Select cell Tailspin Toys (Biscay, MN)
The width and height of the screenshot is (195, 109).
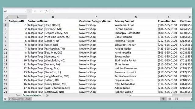pyautogui.click(x=53, y=68)
